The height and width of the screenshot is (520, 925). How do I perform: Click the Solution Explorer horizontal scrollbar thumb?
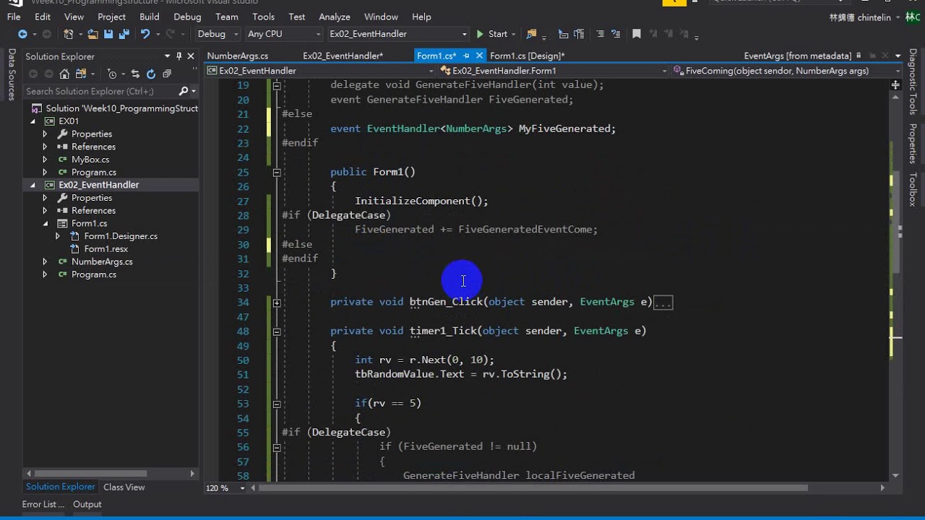point(90,474)
